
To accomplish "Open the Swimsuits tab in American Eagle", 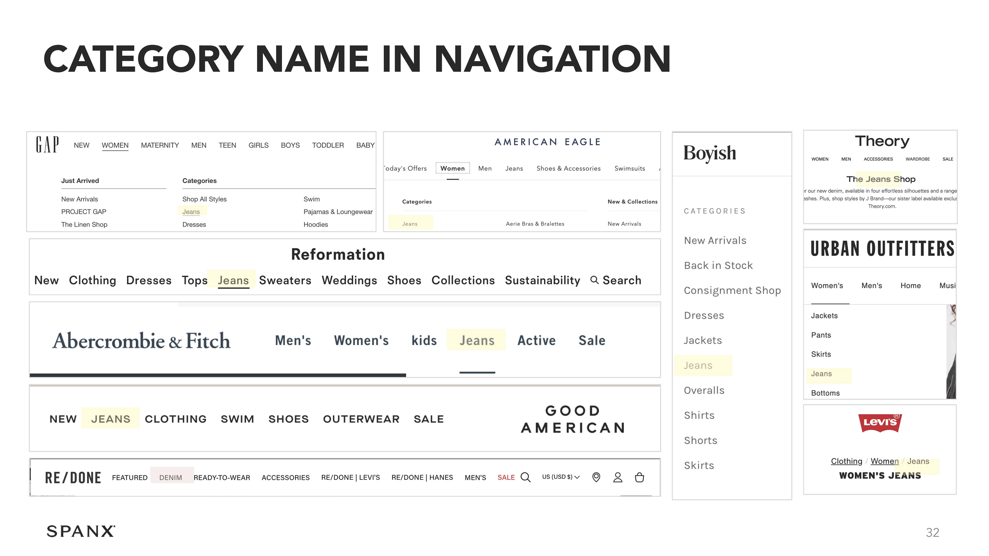I will coord(630,168).
